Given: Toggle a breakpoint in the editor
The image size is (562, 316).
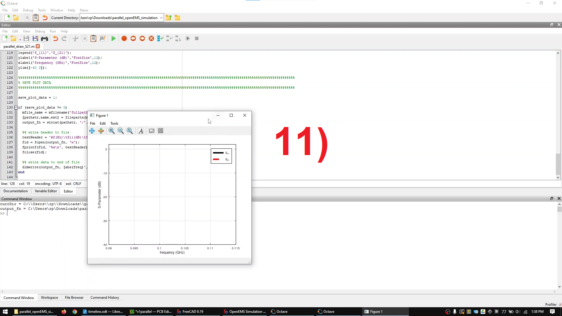Looking at the screenshot, I should [x=124, y=38].
